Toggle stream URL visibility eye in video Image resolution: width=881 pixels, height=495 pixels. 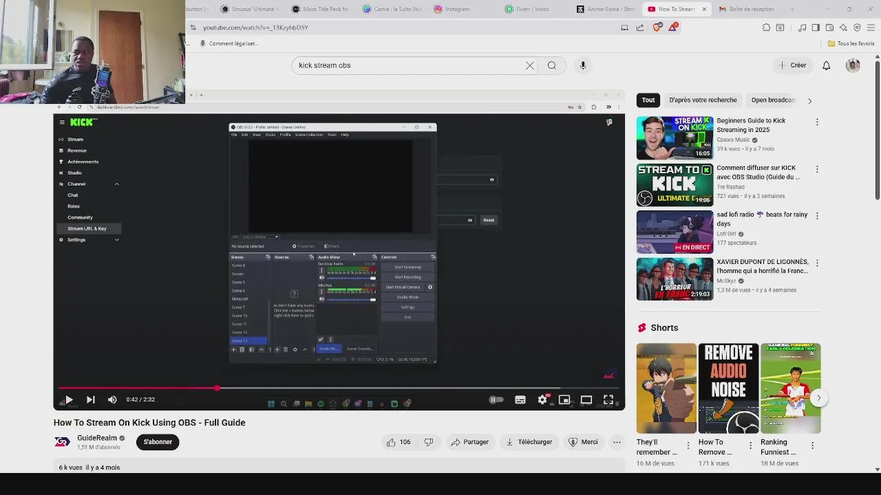pos(491,179)
